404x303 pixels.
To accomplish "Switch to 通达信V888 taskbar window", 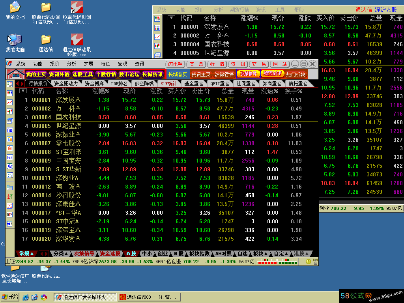I will click(149, 297).
